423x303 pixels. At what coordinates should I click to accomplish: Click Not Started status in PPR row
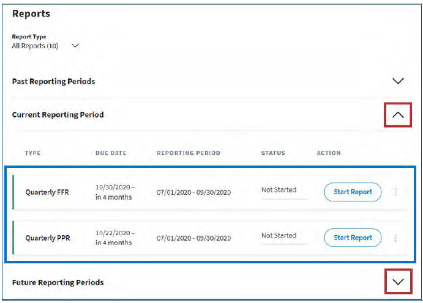coord(279,236)
